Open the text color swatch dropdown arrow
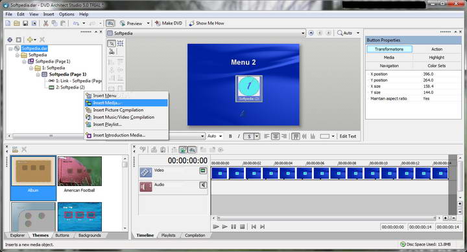This screenshot has height=252, width=467. [333, 136]
